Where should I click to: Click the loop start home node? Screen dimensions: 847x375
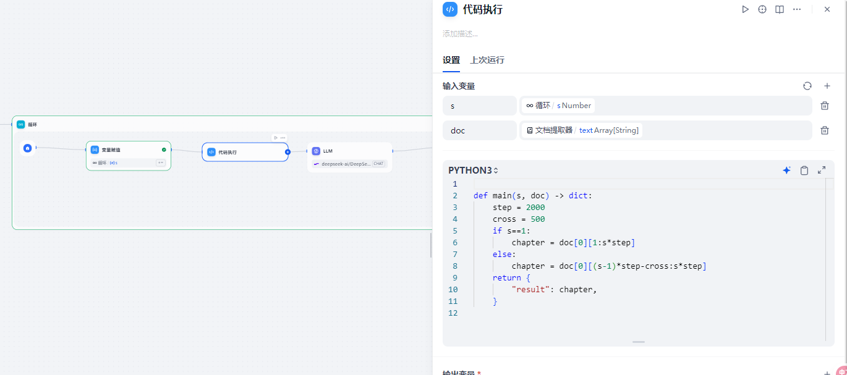27,148
